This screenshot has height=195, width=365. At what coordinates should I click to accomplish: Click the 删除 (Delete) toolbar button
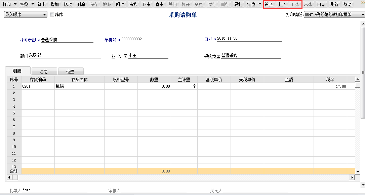(x=81, y=4)
